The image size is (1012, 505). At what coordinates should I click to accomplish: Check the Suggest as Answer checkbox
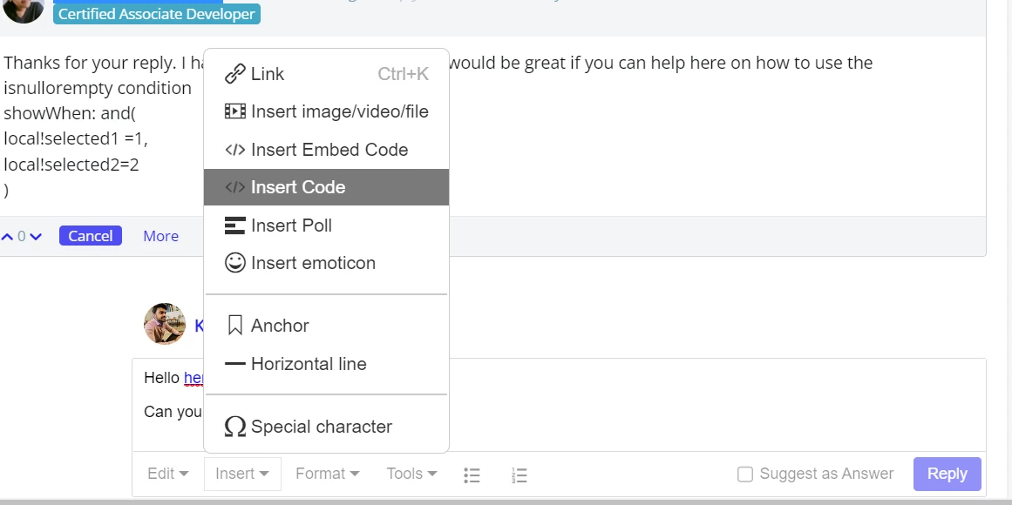click(744, 474)
